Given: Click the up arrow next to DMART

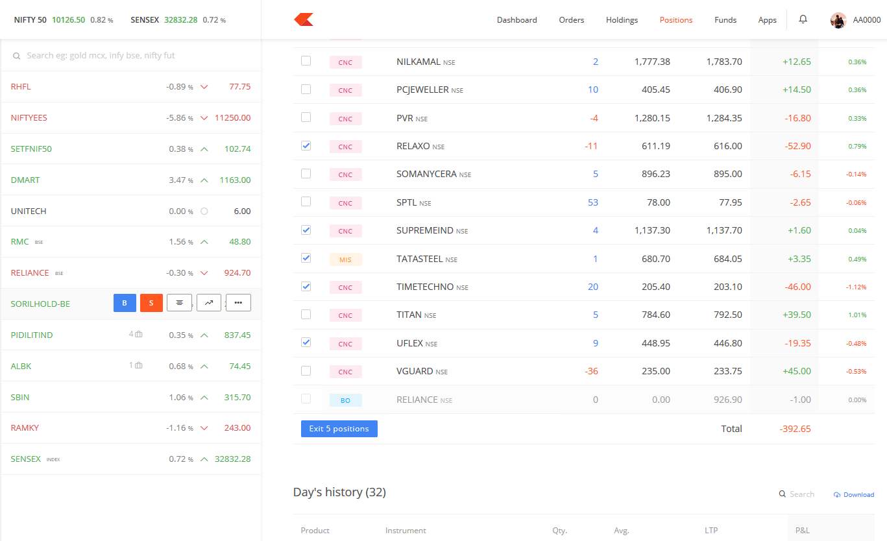Looking at the screenshot, I should click(x=204, y=180).
